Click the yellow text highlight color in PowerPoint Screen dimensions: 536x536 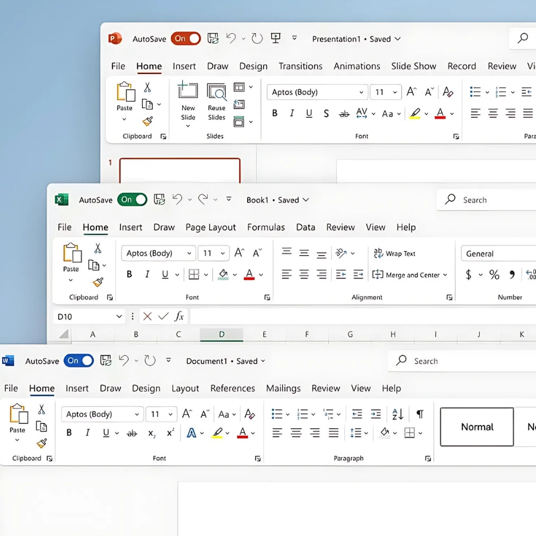point(415,113)
